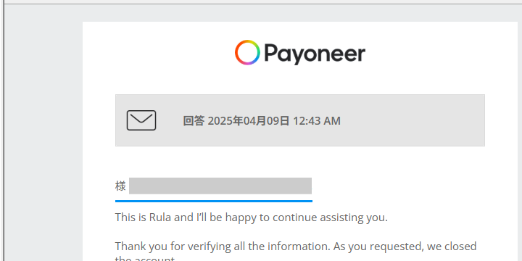This screenshot has height=261, width=522.
Task: Click the partially visible "the account" line
Action: click(145, 258)
